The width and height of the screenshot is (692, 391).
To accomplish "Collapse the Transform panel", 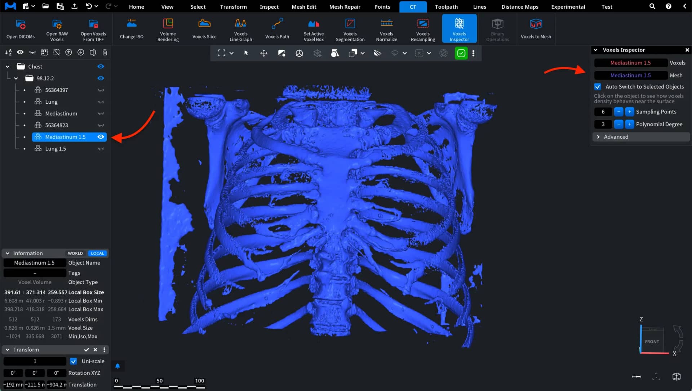I will pyautogui.click(x=8, y=350).
